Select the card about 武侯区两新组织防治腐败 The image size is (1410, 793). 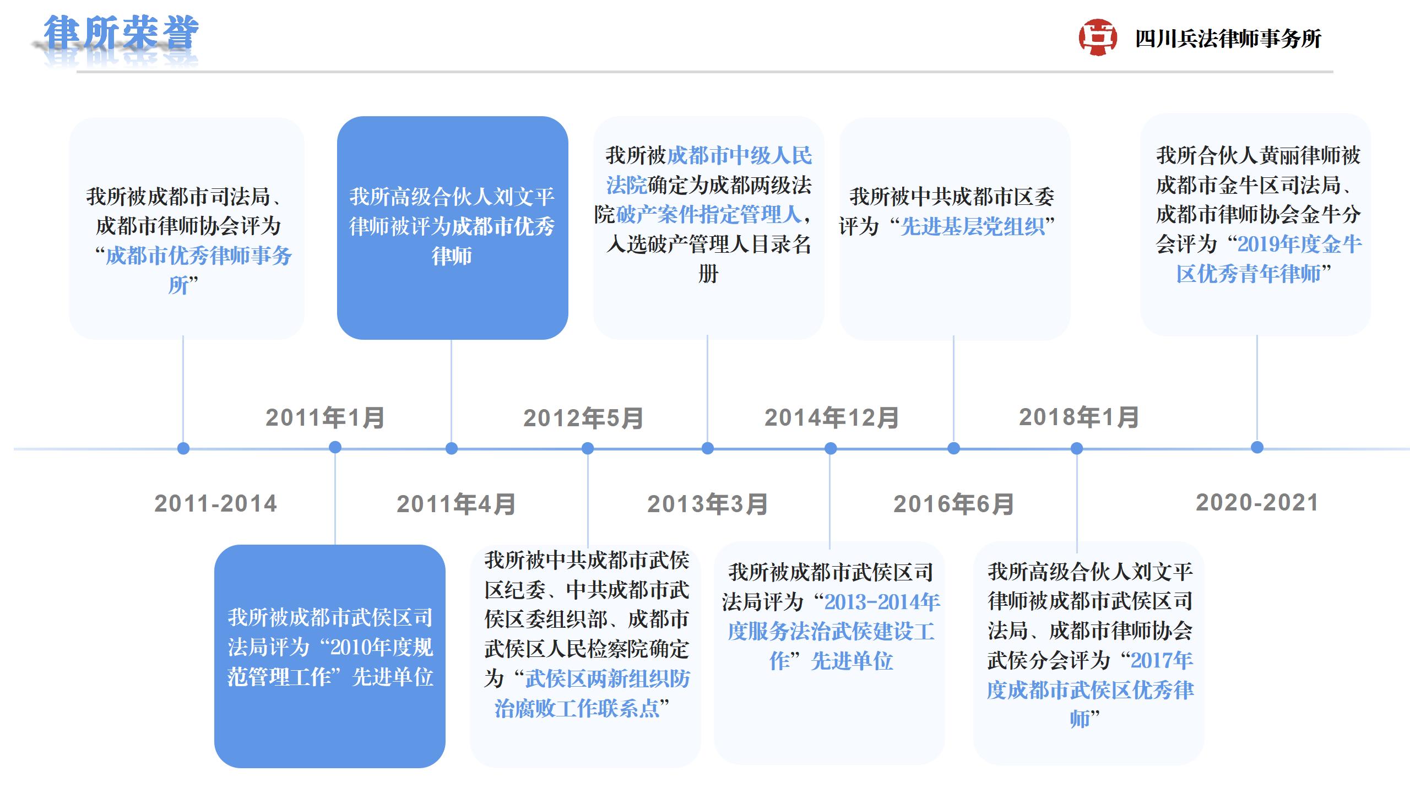point(585,655)
